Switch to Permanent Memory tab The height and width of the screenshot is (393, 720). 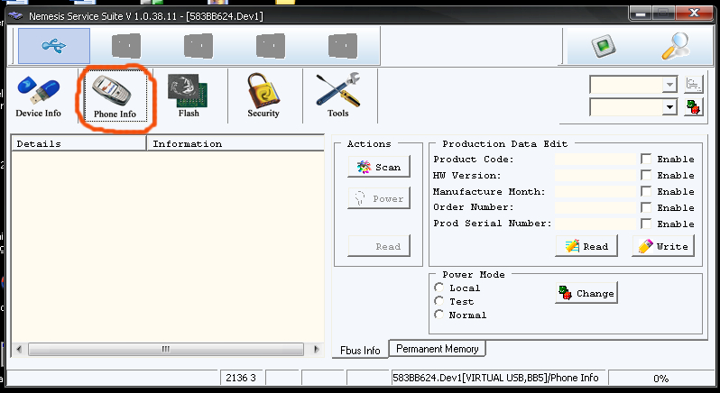437,349
